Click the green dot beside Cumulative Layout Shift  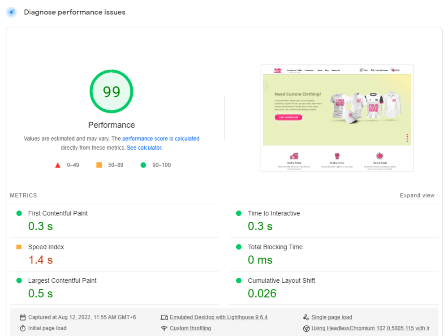pos(239,280)
